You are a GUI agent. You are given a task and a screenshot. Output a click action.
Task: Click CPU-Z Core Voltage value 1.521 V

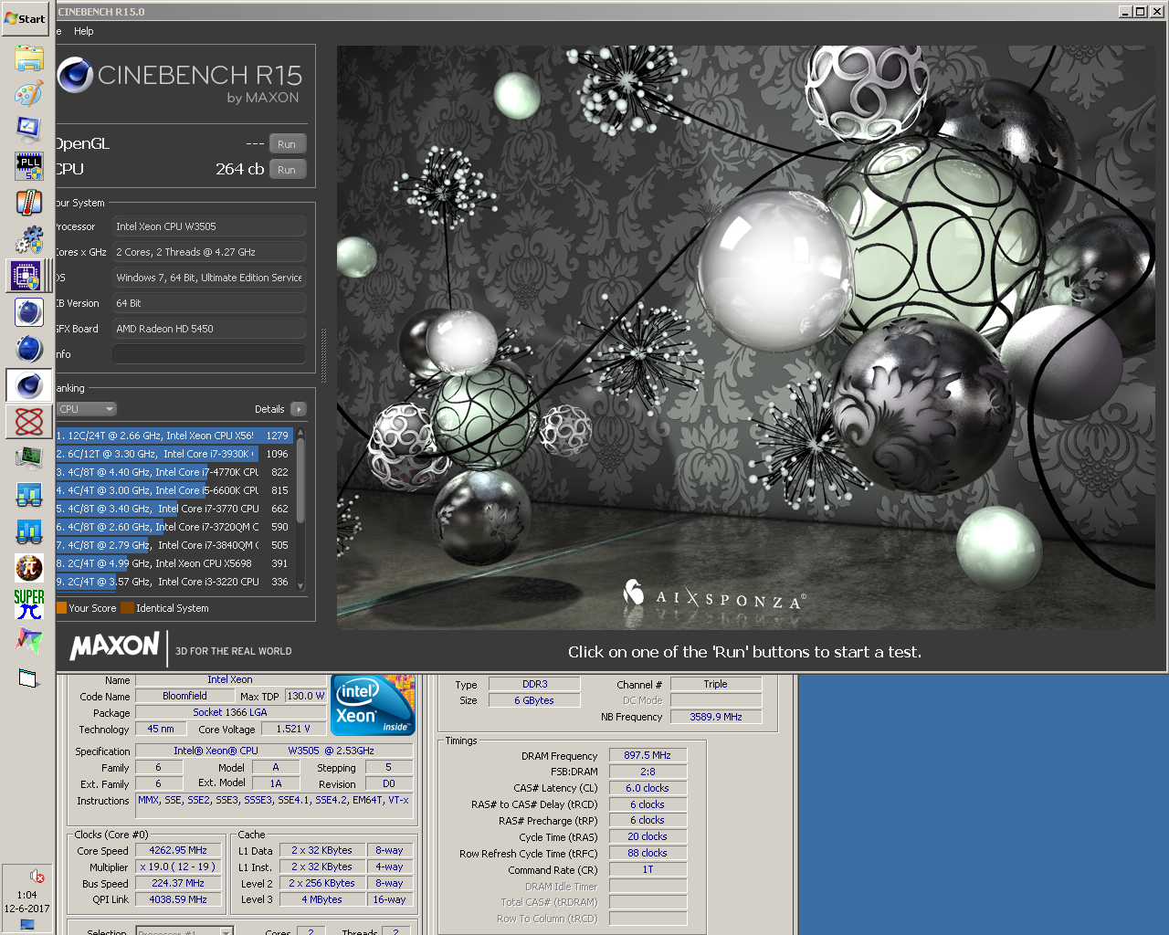pos(293,729)
